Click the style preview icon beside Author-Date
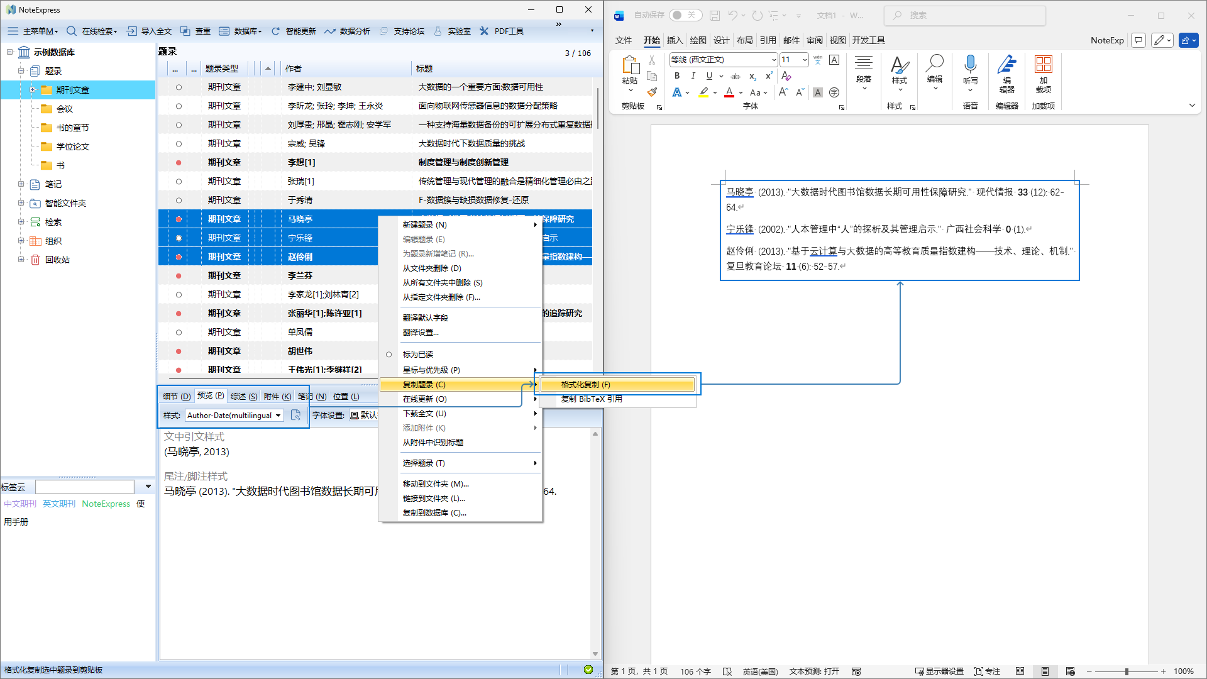This screenshot has height=679, width=1207. (295, 415)
